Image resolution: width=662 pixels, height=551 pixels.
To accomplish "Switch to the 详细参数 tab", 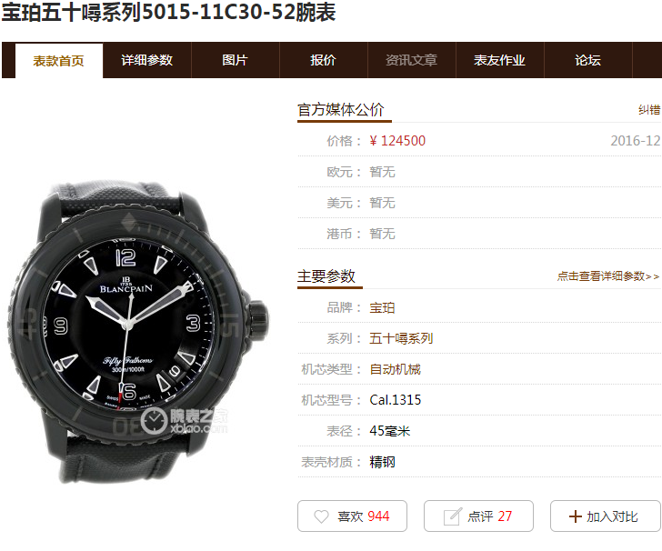I will [147, 60].
